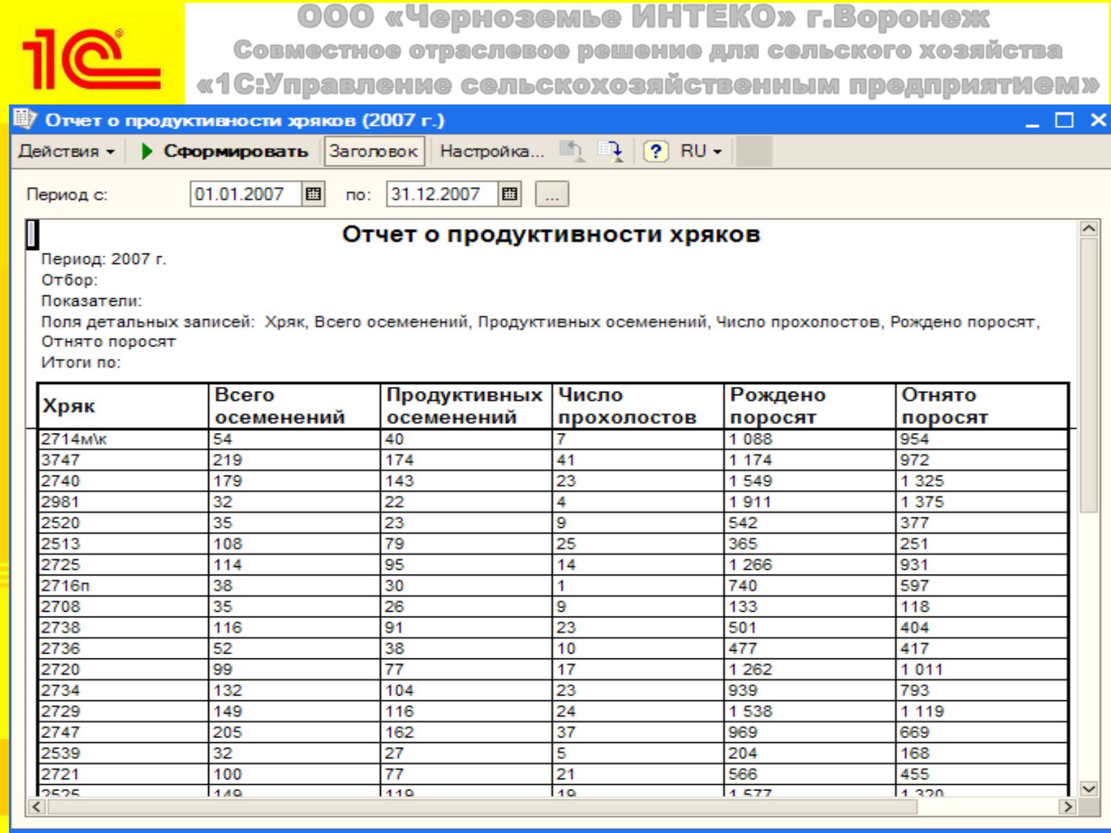Viewport: 1111px width, 833px height.
Task: Click the horizontal scrollbar right arrow
Action: click(x=1068, y=806)
